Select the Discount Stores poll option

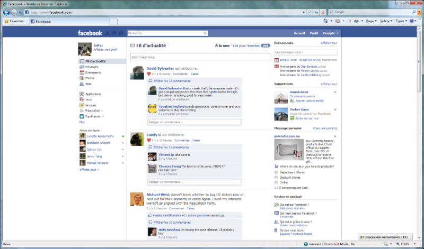pyautogui.click(x=277, y=178)
